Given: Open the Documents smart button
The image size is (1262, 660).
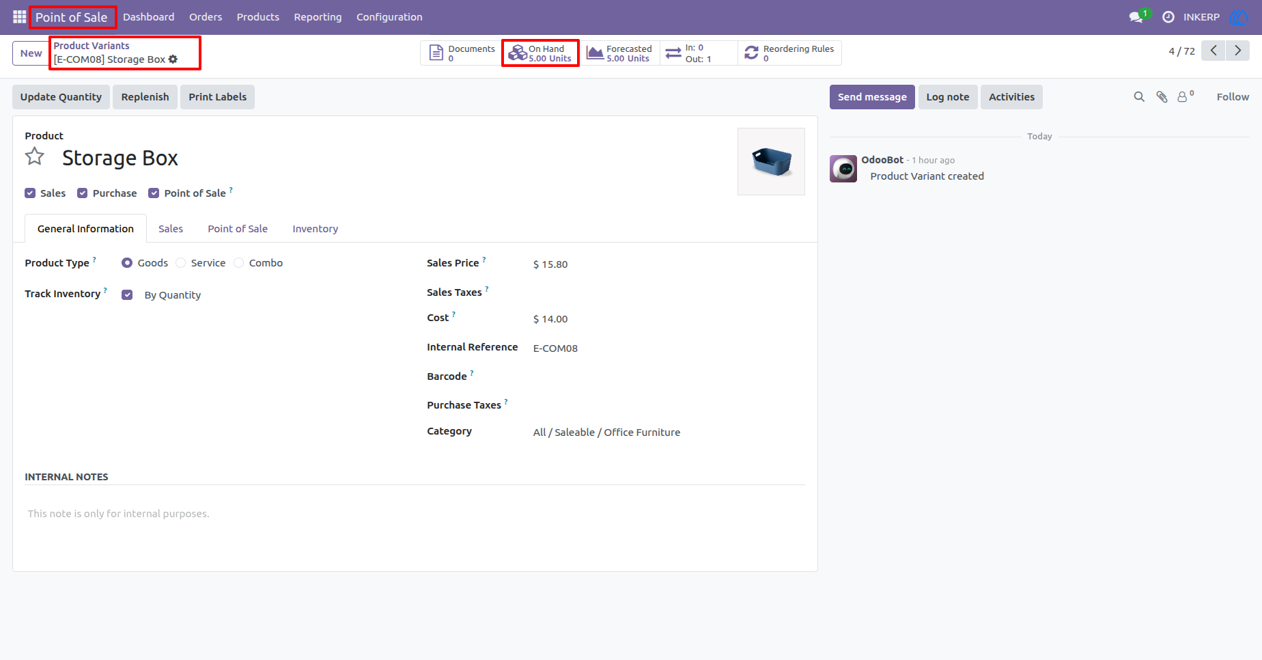Looking at the screenshot, I should [462, 53].
